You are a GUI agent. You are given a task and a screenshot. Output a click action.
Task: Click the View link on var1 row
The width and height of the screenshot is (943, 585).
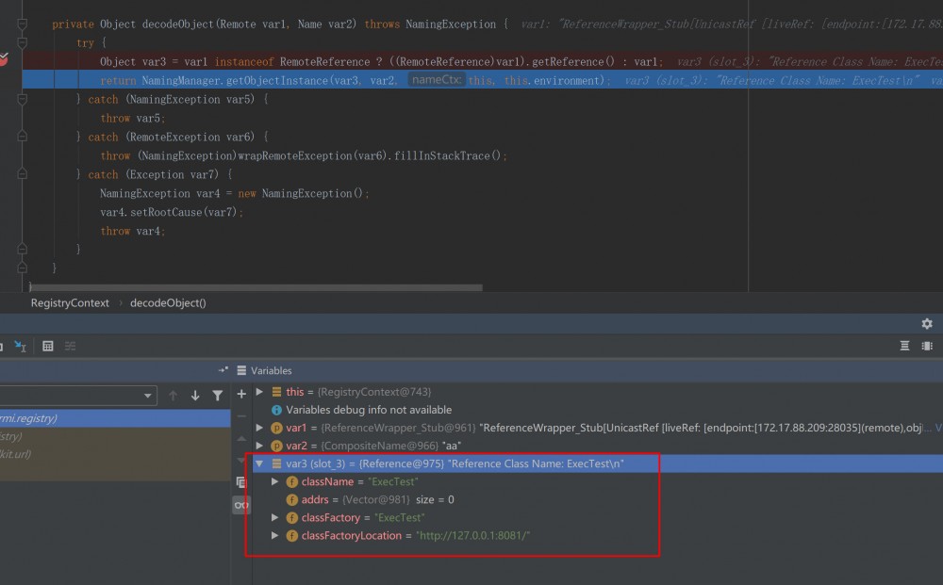pos(937,428)
